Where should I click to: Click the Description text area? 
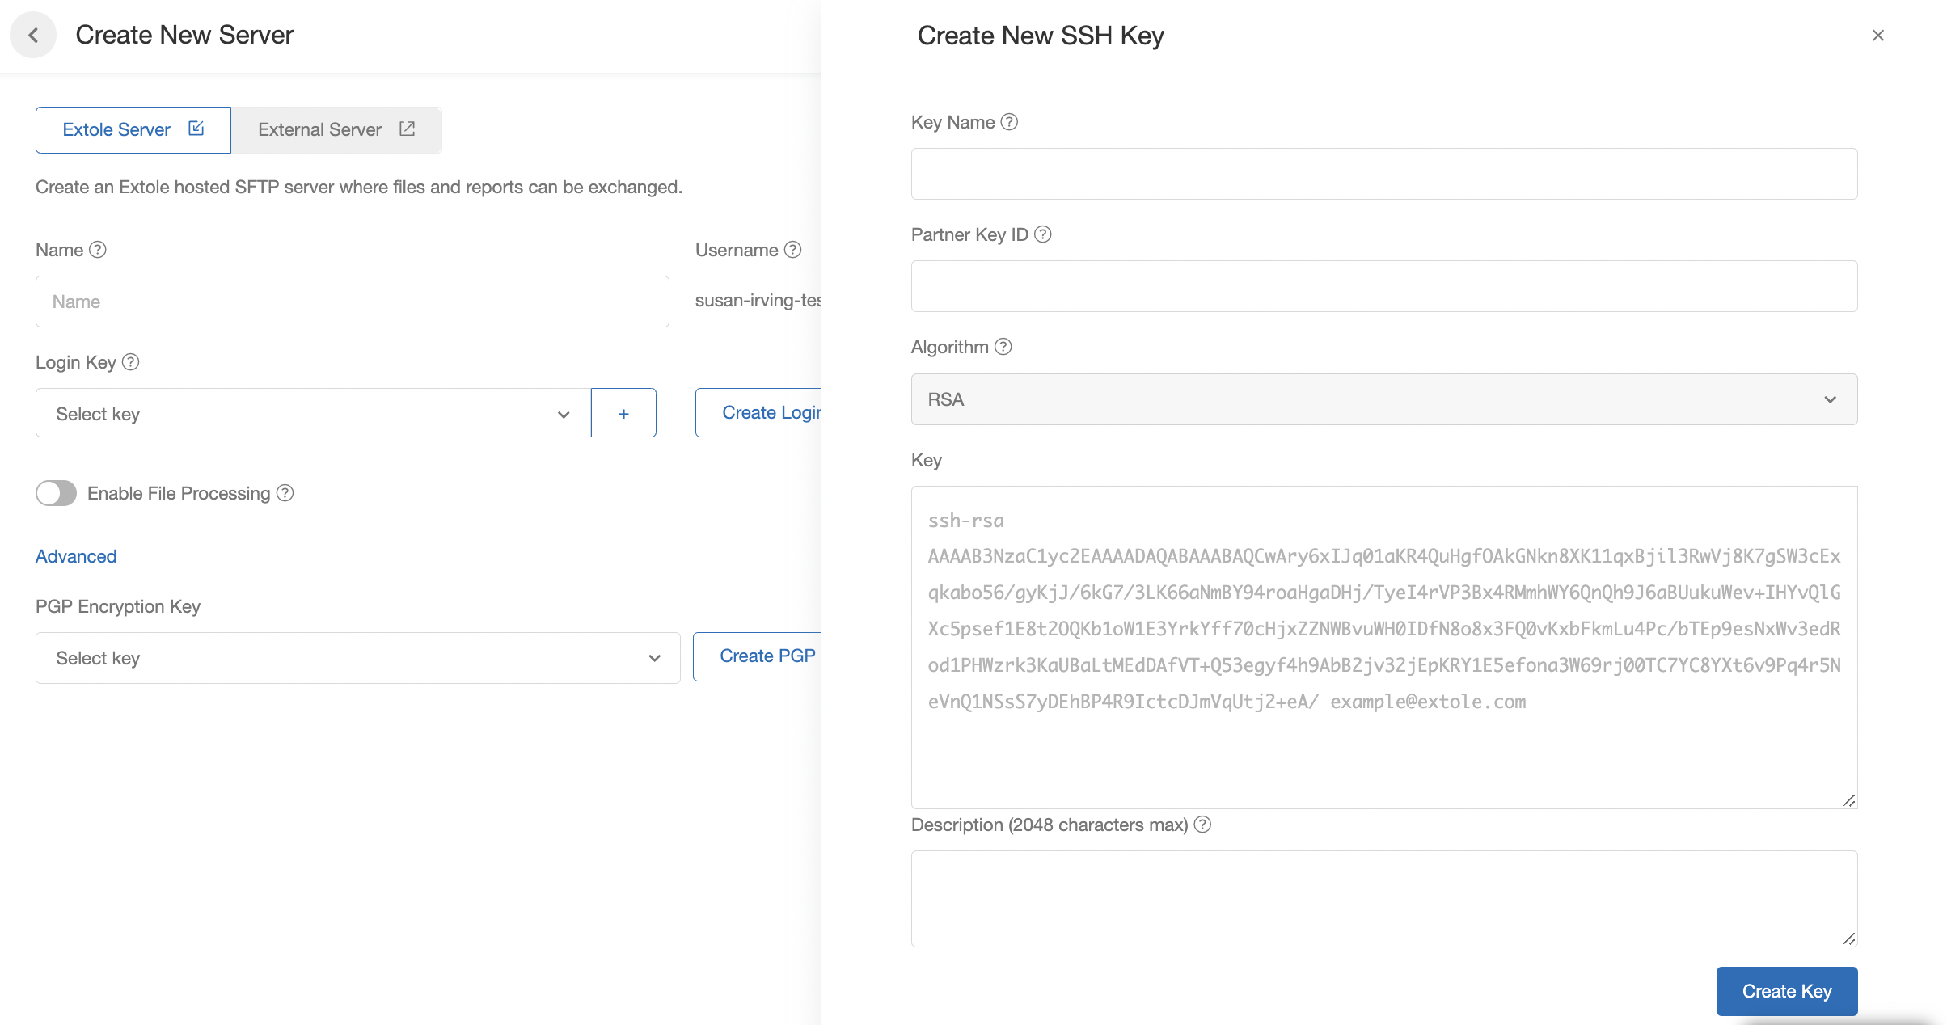point(1384,899)
